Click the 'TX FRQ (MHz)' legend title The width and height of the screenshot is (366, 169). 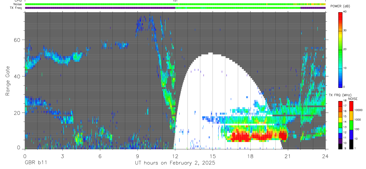pos(340,95)
